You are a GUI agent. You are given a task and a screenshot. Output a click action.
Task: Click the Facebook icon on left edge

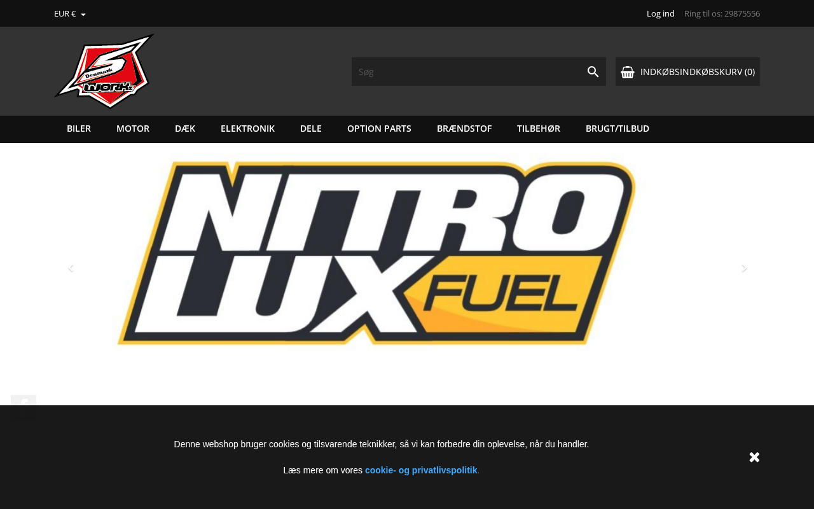pyautogui.click(x=24, y=401)
